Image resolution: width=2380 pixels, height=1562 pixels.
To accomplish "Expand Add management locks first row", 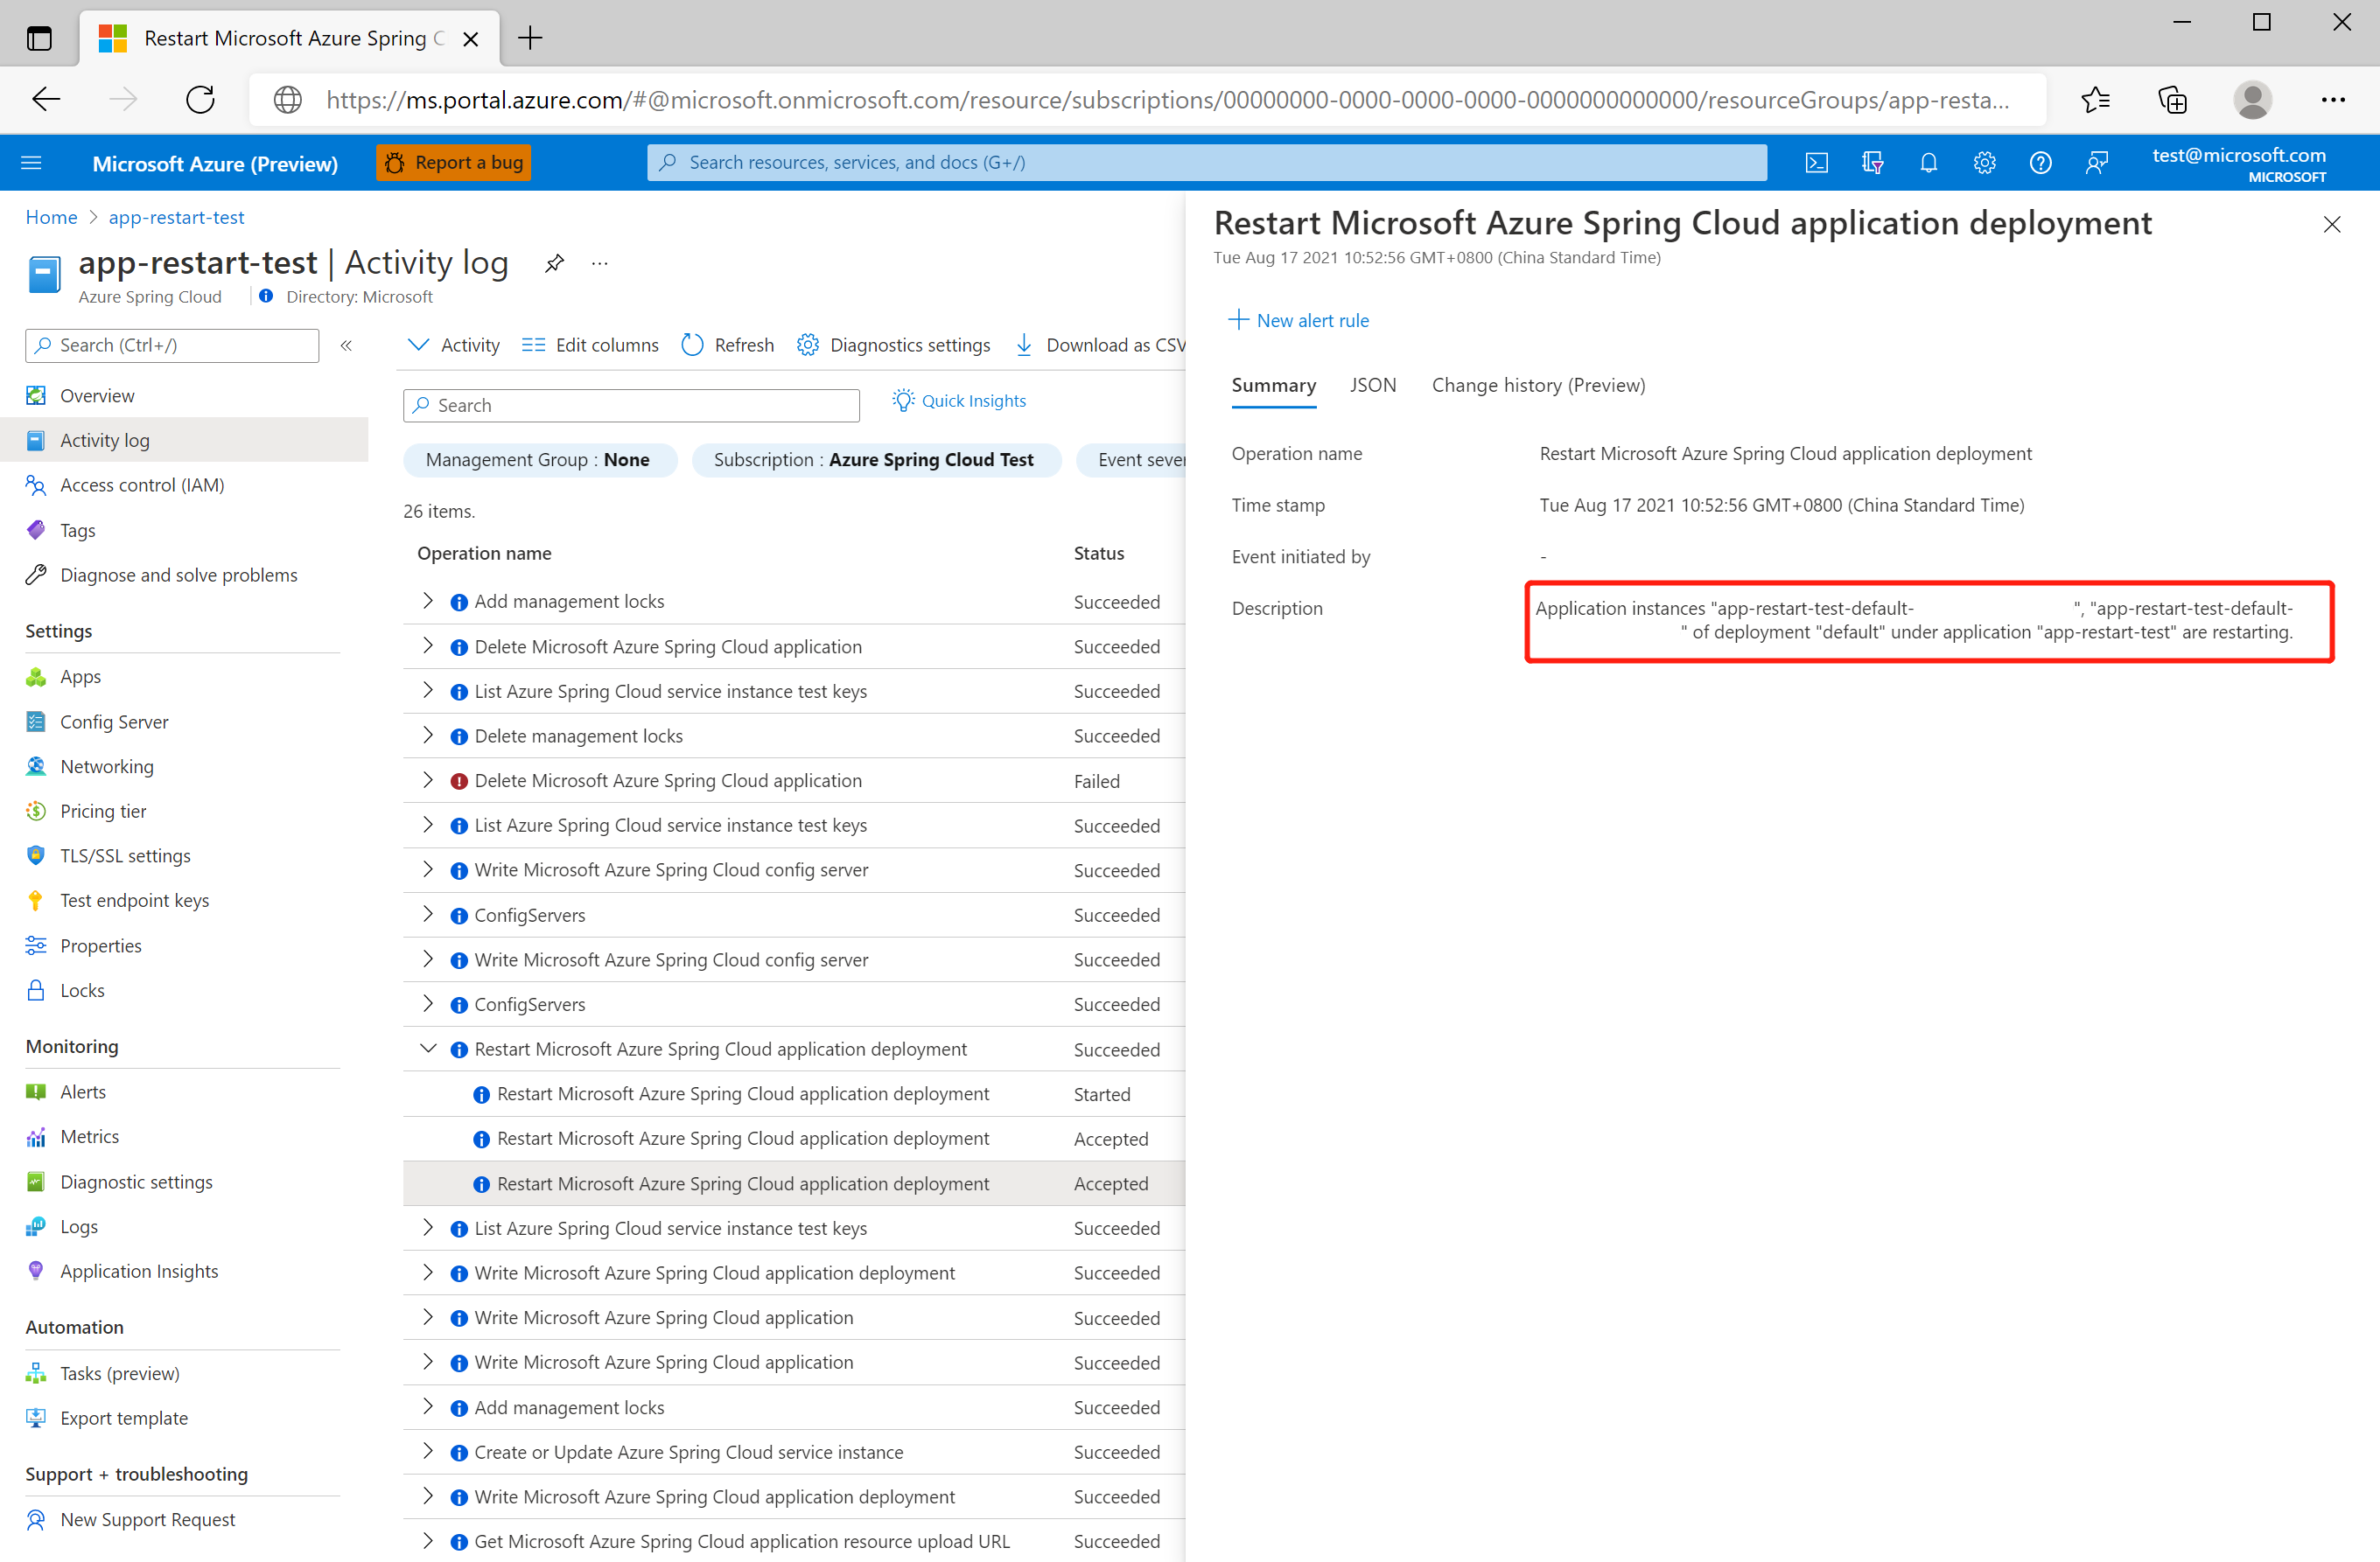I will click(428, 602).
